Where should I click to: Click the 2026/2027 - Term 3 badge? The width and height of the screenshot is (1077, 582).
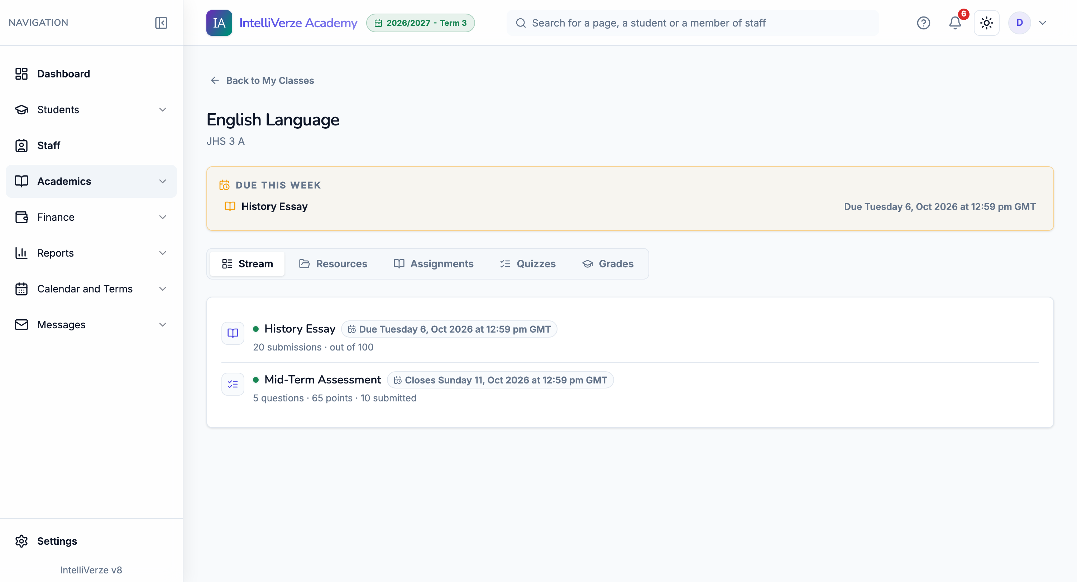pyautogui.click(x=421, y=23)
